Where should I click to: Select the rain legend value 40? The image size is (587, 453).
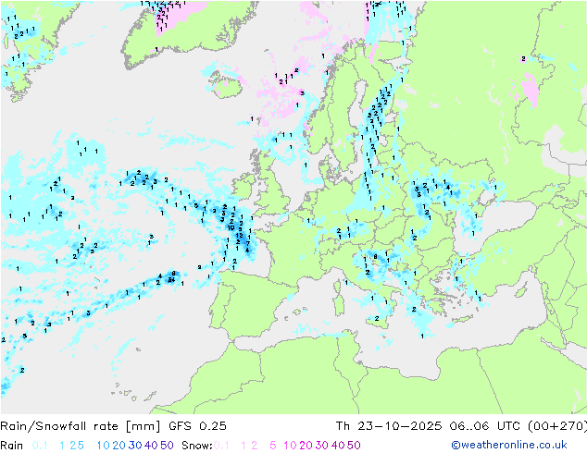click(x=151, y=446)
